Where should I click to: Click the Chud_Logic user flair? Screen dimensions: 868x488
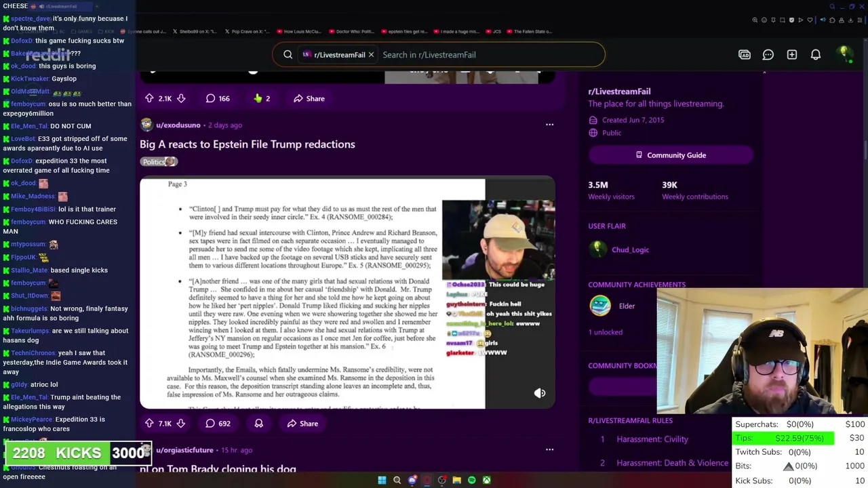coord(630,249)
